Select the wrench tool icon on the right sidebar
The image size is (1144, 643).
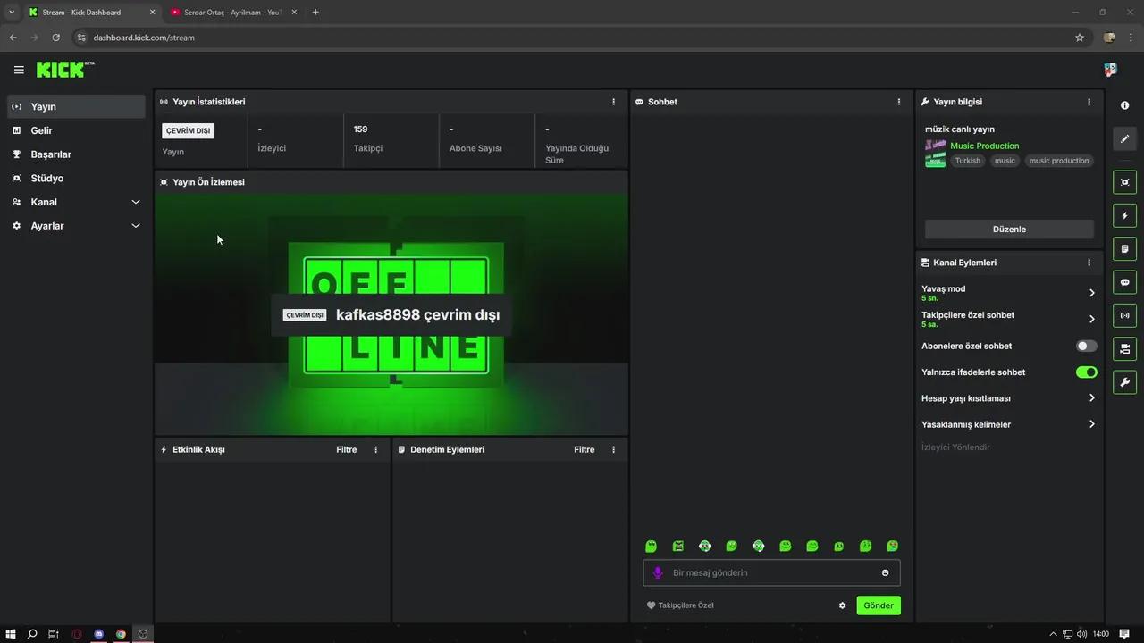pyautogui.click(x=1124, y=382)
